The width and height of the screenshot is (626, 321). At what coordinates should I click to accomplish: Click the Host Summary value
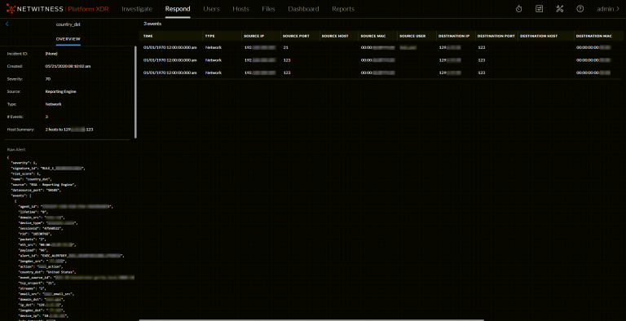pyautogui.click(x=69, y=130)
